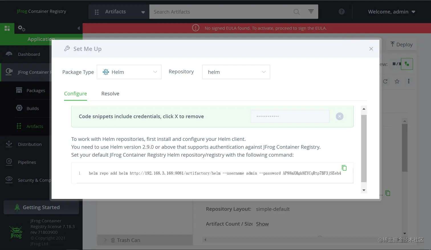Open the help question mark icon

tap(341, 11)
